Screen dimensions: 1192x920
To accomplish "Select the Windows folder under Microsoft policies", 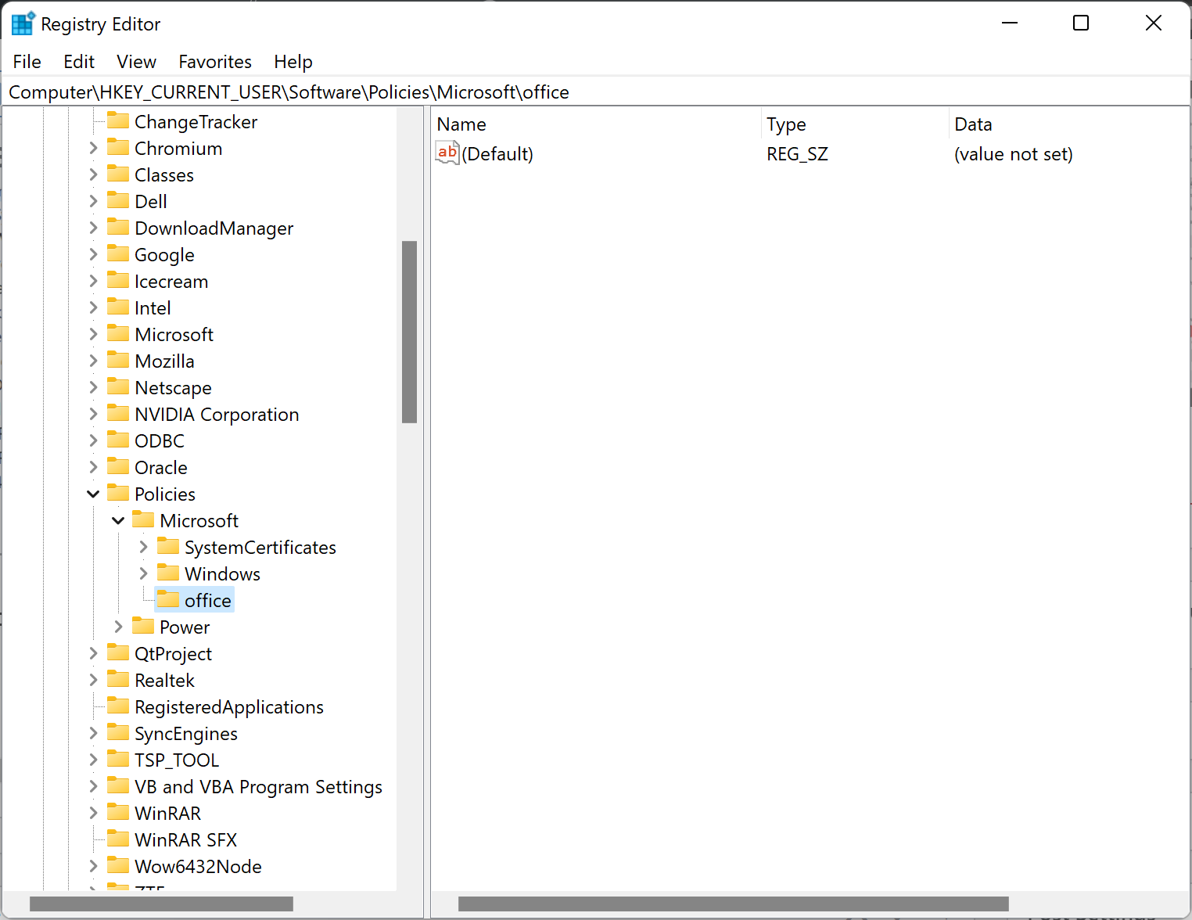I will coord(168,572).
